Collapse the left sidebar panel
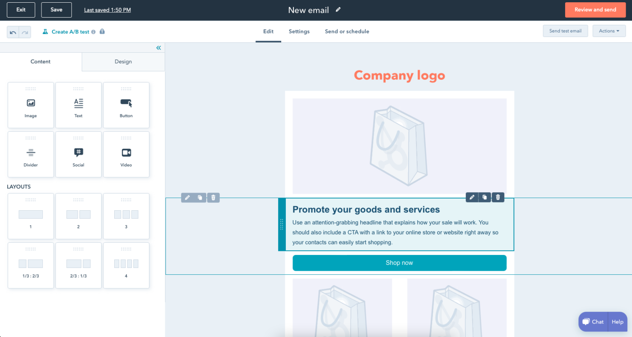632x337 pixels. (158, 48)
